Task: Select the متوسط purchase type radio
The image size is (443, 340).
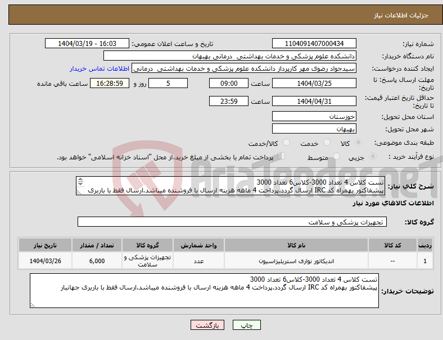Action: (337, 156)
